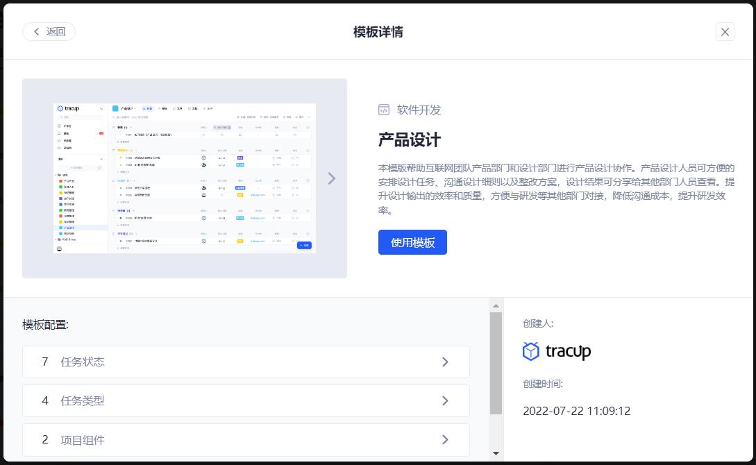Screen dimensions: 756x465
Task: Click the creation time 2022-07-22 11:09:12
Action: click(x=577, y=411)
